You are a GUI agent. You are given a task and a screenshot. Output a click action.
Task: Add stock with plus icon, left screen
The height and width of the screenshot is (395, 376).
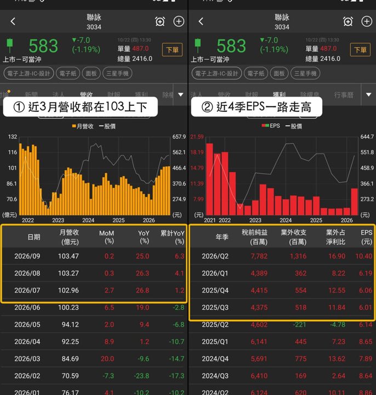179,21
